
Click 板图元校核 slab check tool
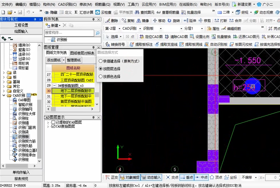tap(241, 44)
